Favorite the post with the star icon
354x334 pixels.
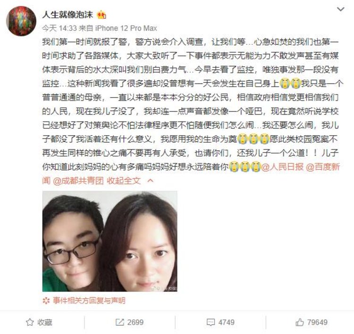point(30,322)
